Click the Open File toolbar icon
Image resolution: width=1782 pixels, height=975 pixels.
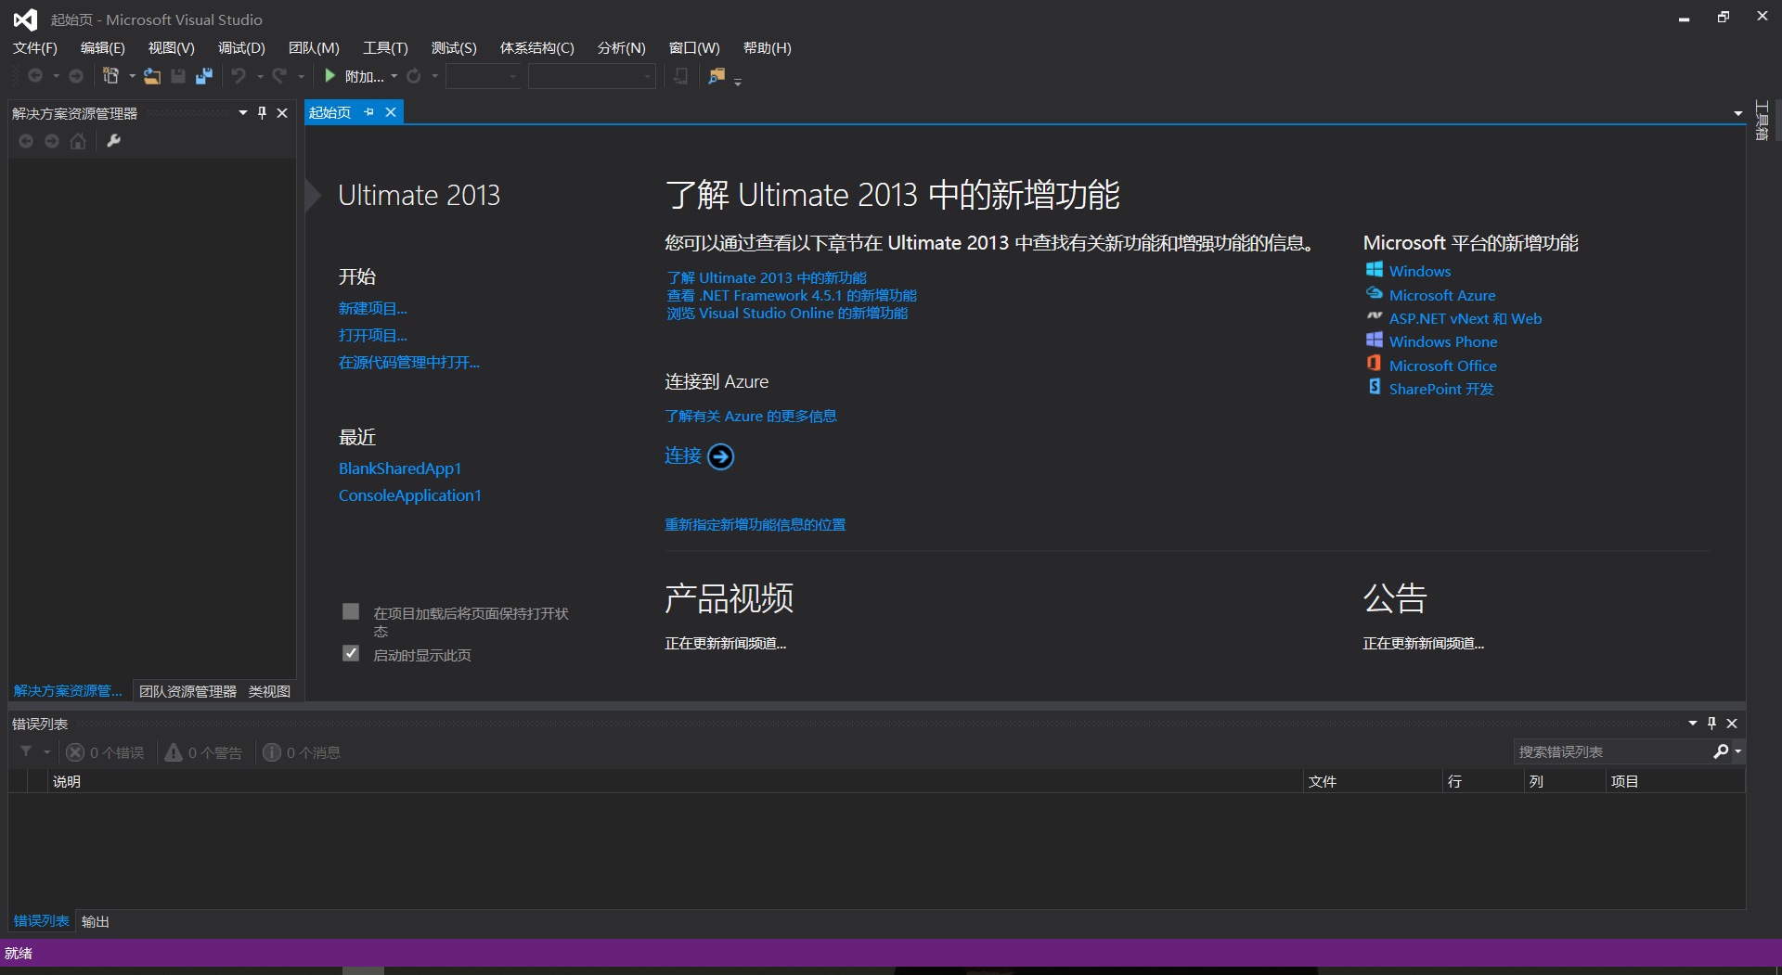click(152, 76)
